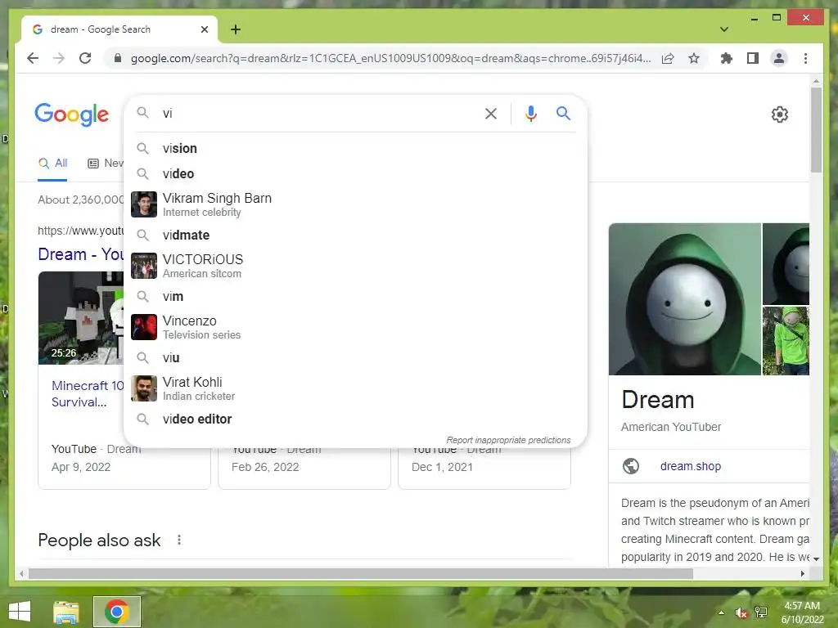
Task: Choose Vikram Singh Barn suggestion
Action: point(355,204)
